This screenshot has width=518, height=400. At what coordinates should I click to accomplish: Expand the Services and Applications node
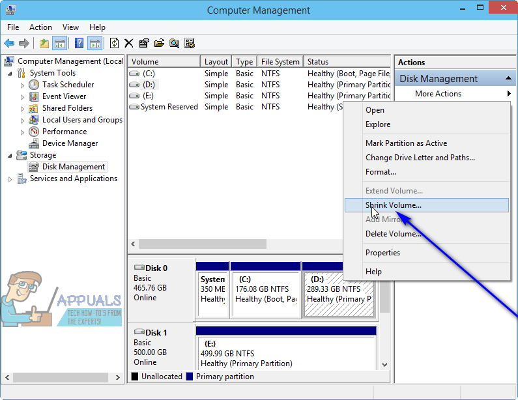(10, 179)
